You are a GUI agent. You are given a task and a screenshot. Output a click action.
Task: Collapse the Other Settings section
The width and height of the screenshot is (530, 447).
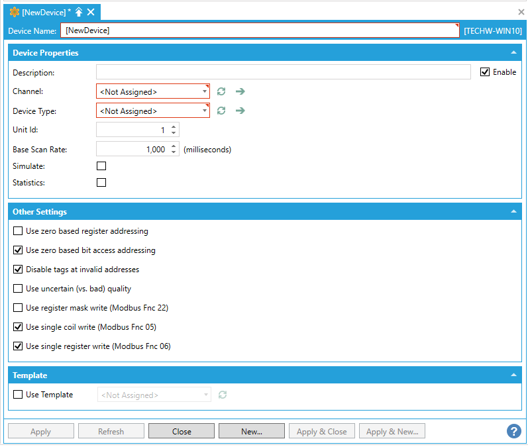coord(513,212)
